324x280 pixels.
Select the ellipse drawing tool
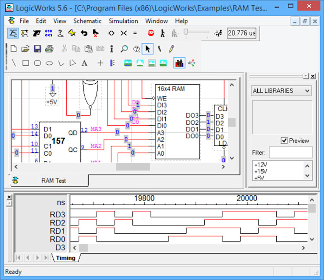[x=49, y=63]
